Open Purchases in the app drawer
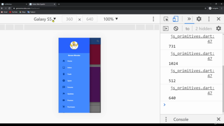224x126 pixels. pyautogui.click(x=74, y=107)
